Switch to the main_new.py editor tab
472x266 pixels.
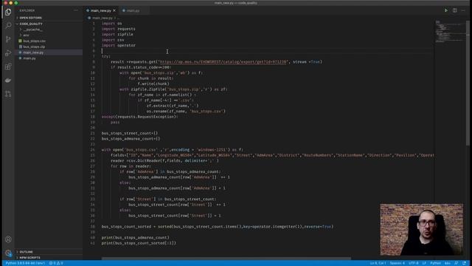100,10
